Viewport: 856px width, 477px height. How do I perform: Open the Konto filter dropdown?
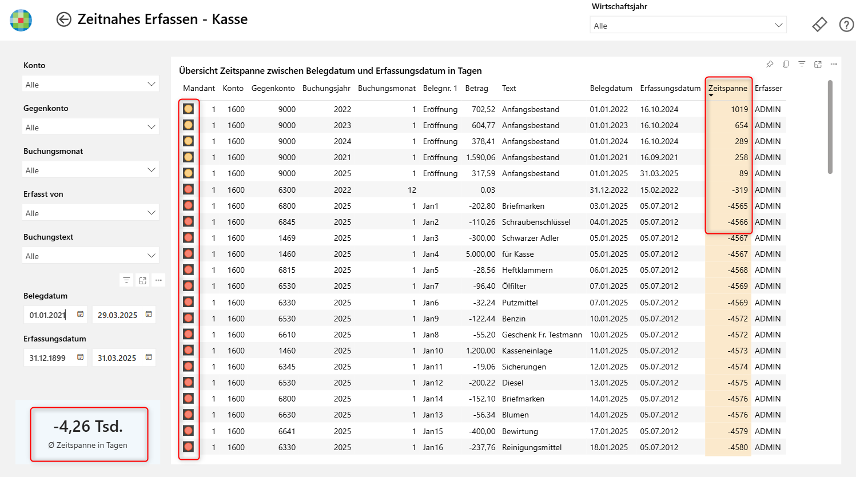[x=91, y=84]
